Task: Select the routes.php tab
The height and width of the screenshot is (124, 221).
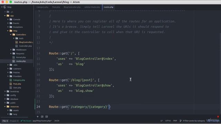Action: pyautogui.click(x=108, y=7)
